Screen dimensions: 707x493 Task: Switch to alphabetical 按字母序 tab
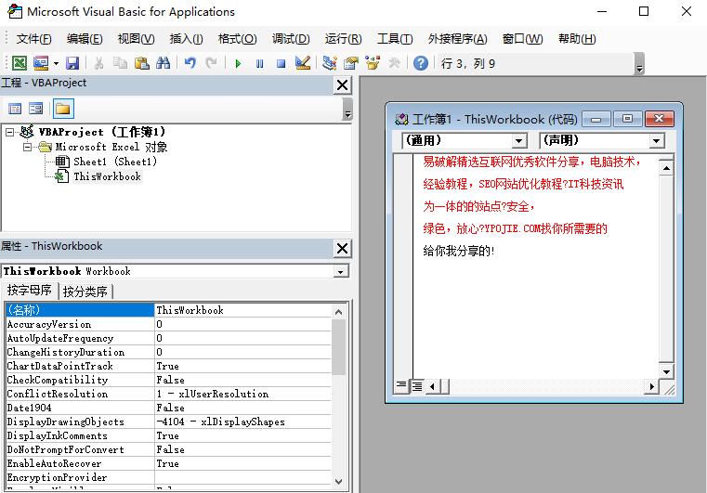pyautogui.click(x=30, y=291)
